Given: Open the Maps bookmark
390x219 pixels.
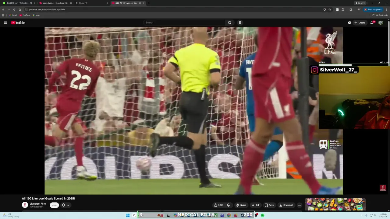Looking at the screenshot, I should [x=36, y=15].
